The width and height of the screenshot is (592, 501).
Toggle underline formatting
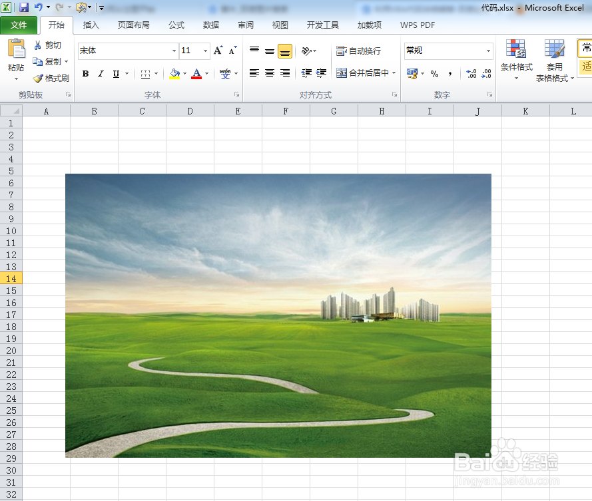[x=116, y=74]
